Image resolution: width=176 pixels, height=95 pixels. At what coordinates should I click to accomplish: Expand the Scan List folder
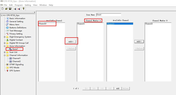tap(5, 52)
